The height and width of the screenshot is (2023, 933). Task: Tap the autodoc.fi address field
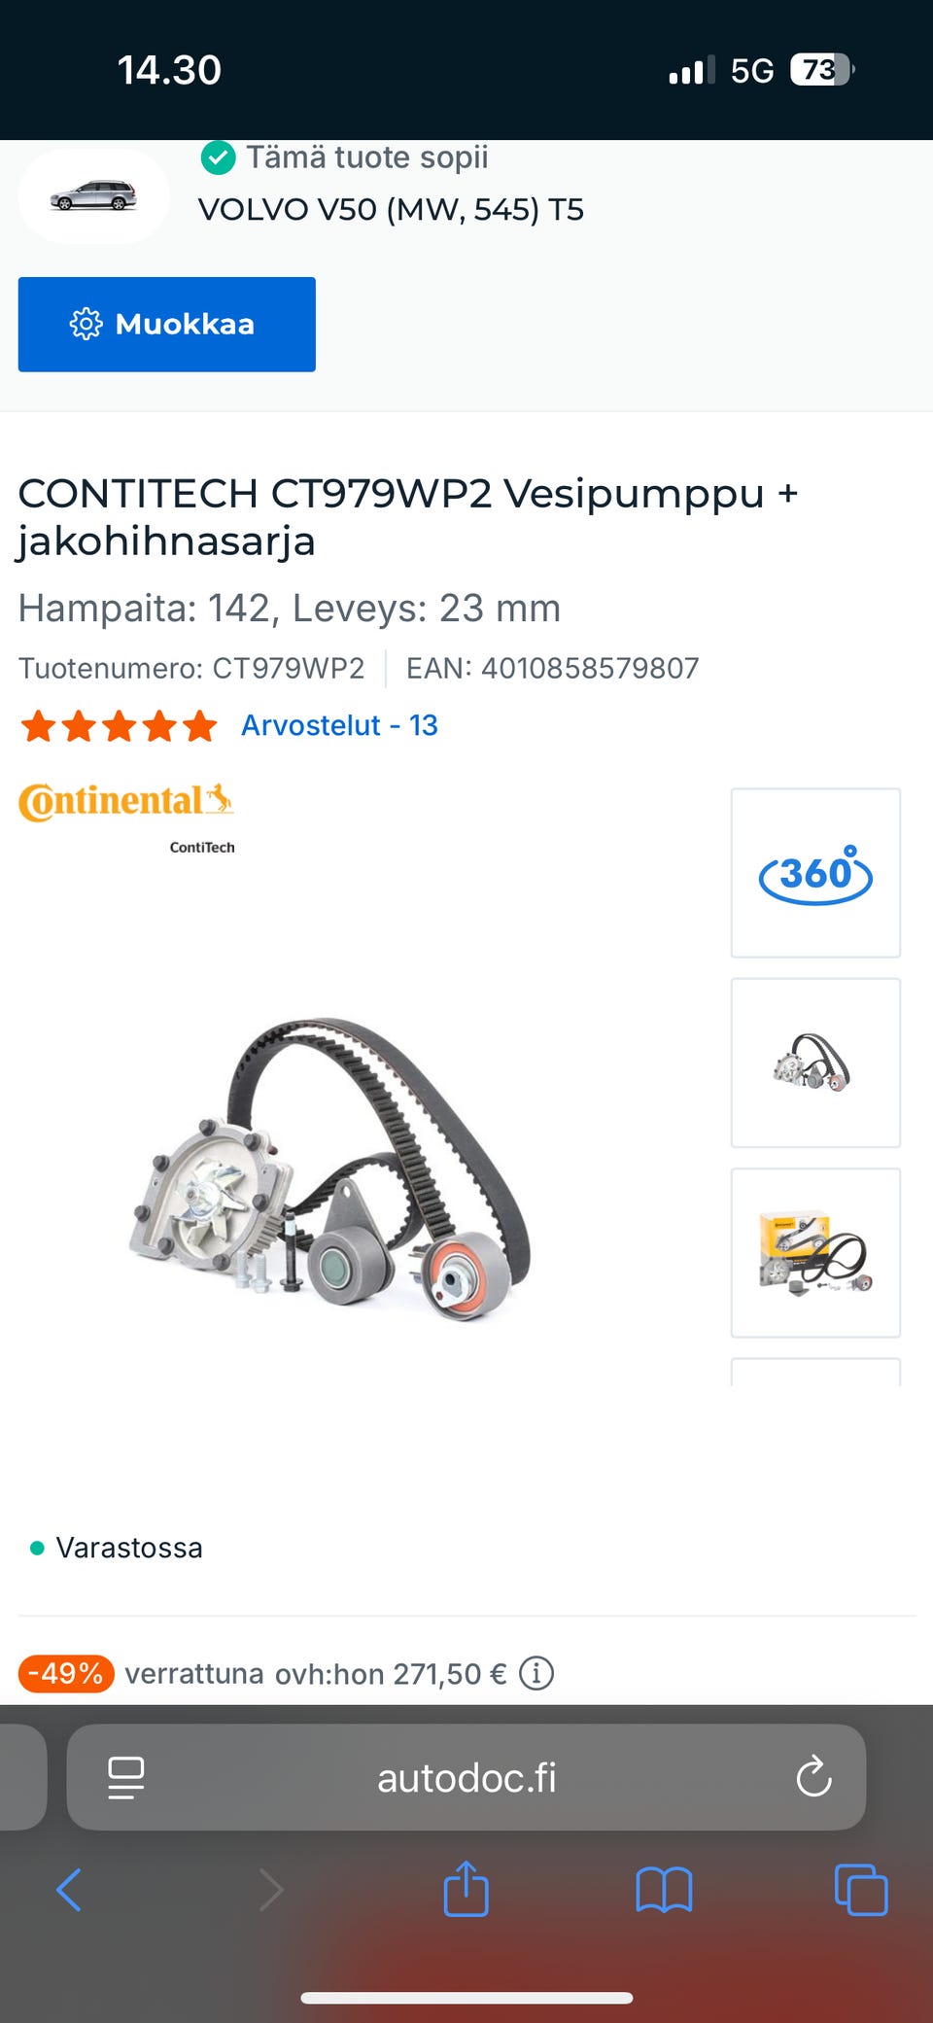pyautogui.click(x=466, y=1777)
